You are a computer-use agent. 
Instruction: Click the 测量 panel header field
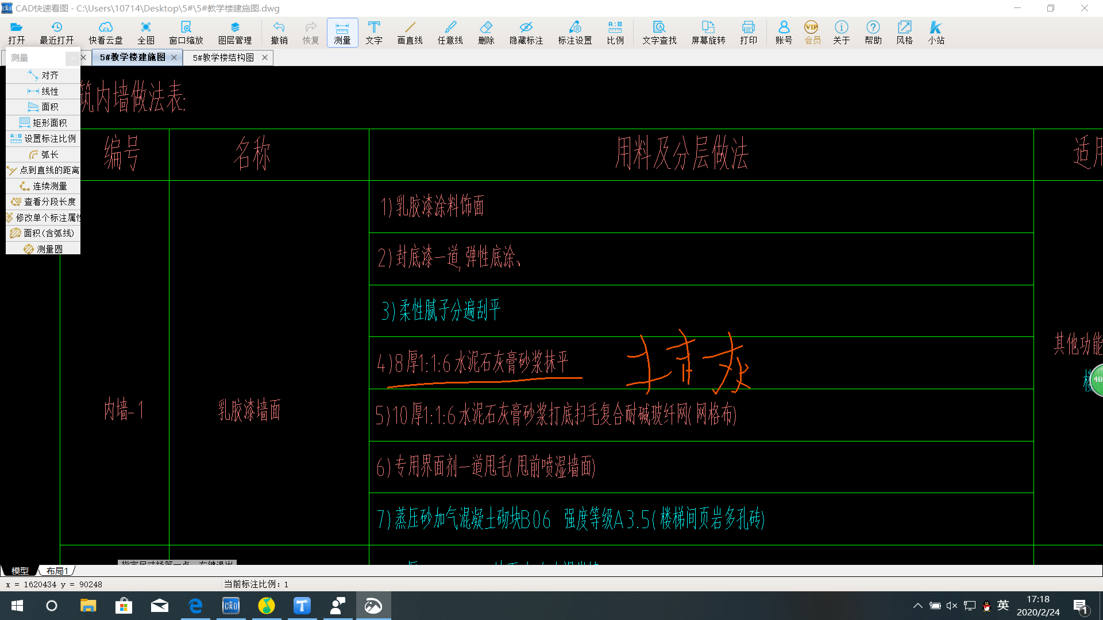36,58
